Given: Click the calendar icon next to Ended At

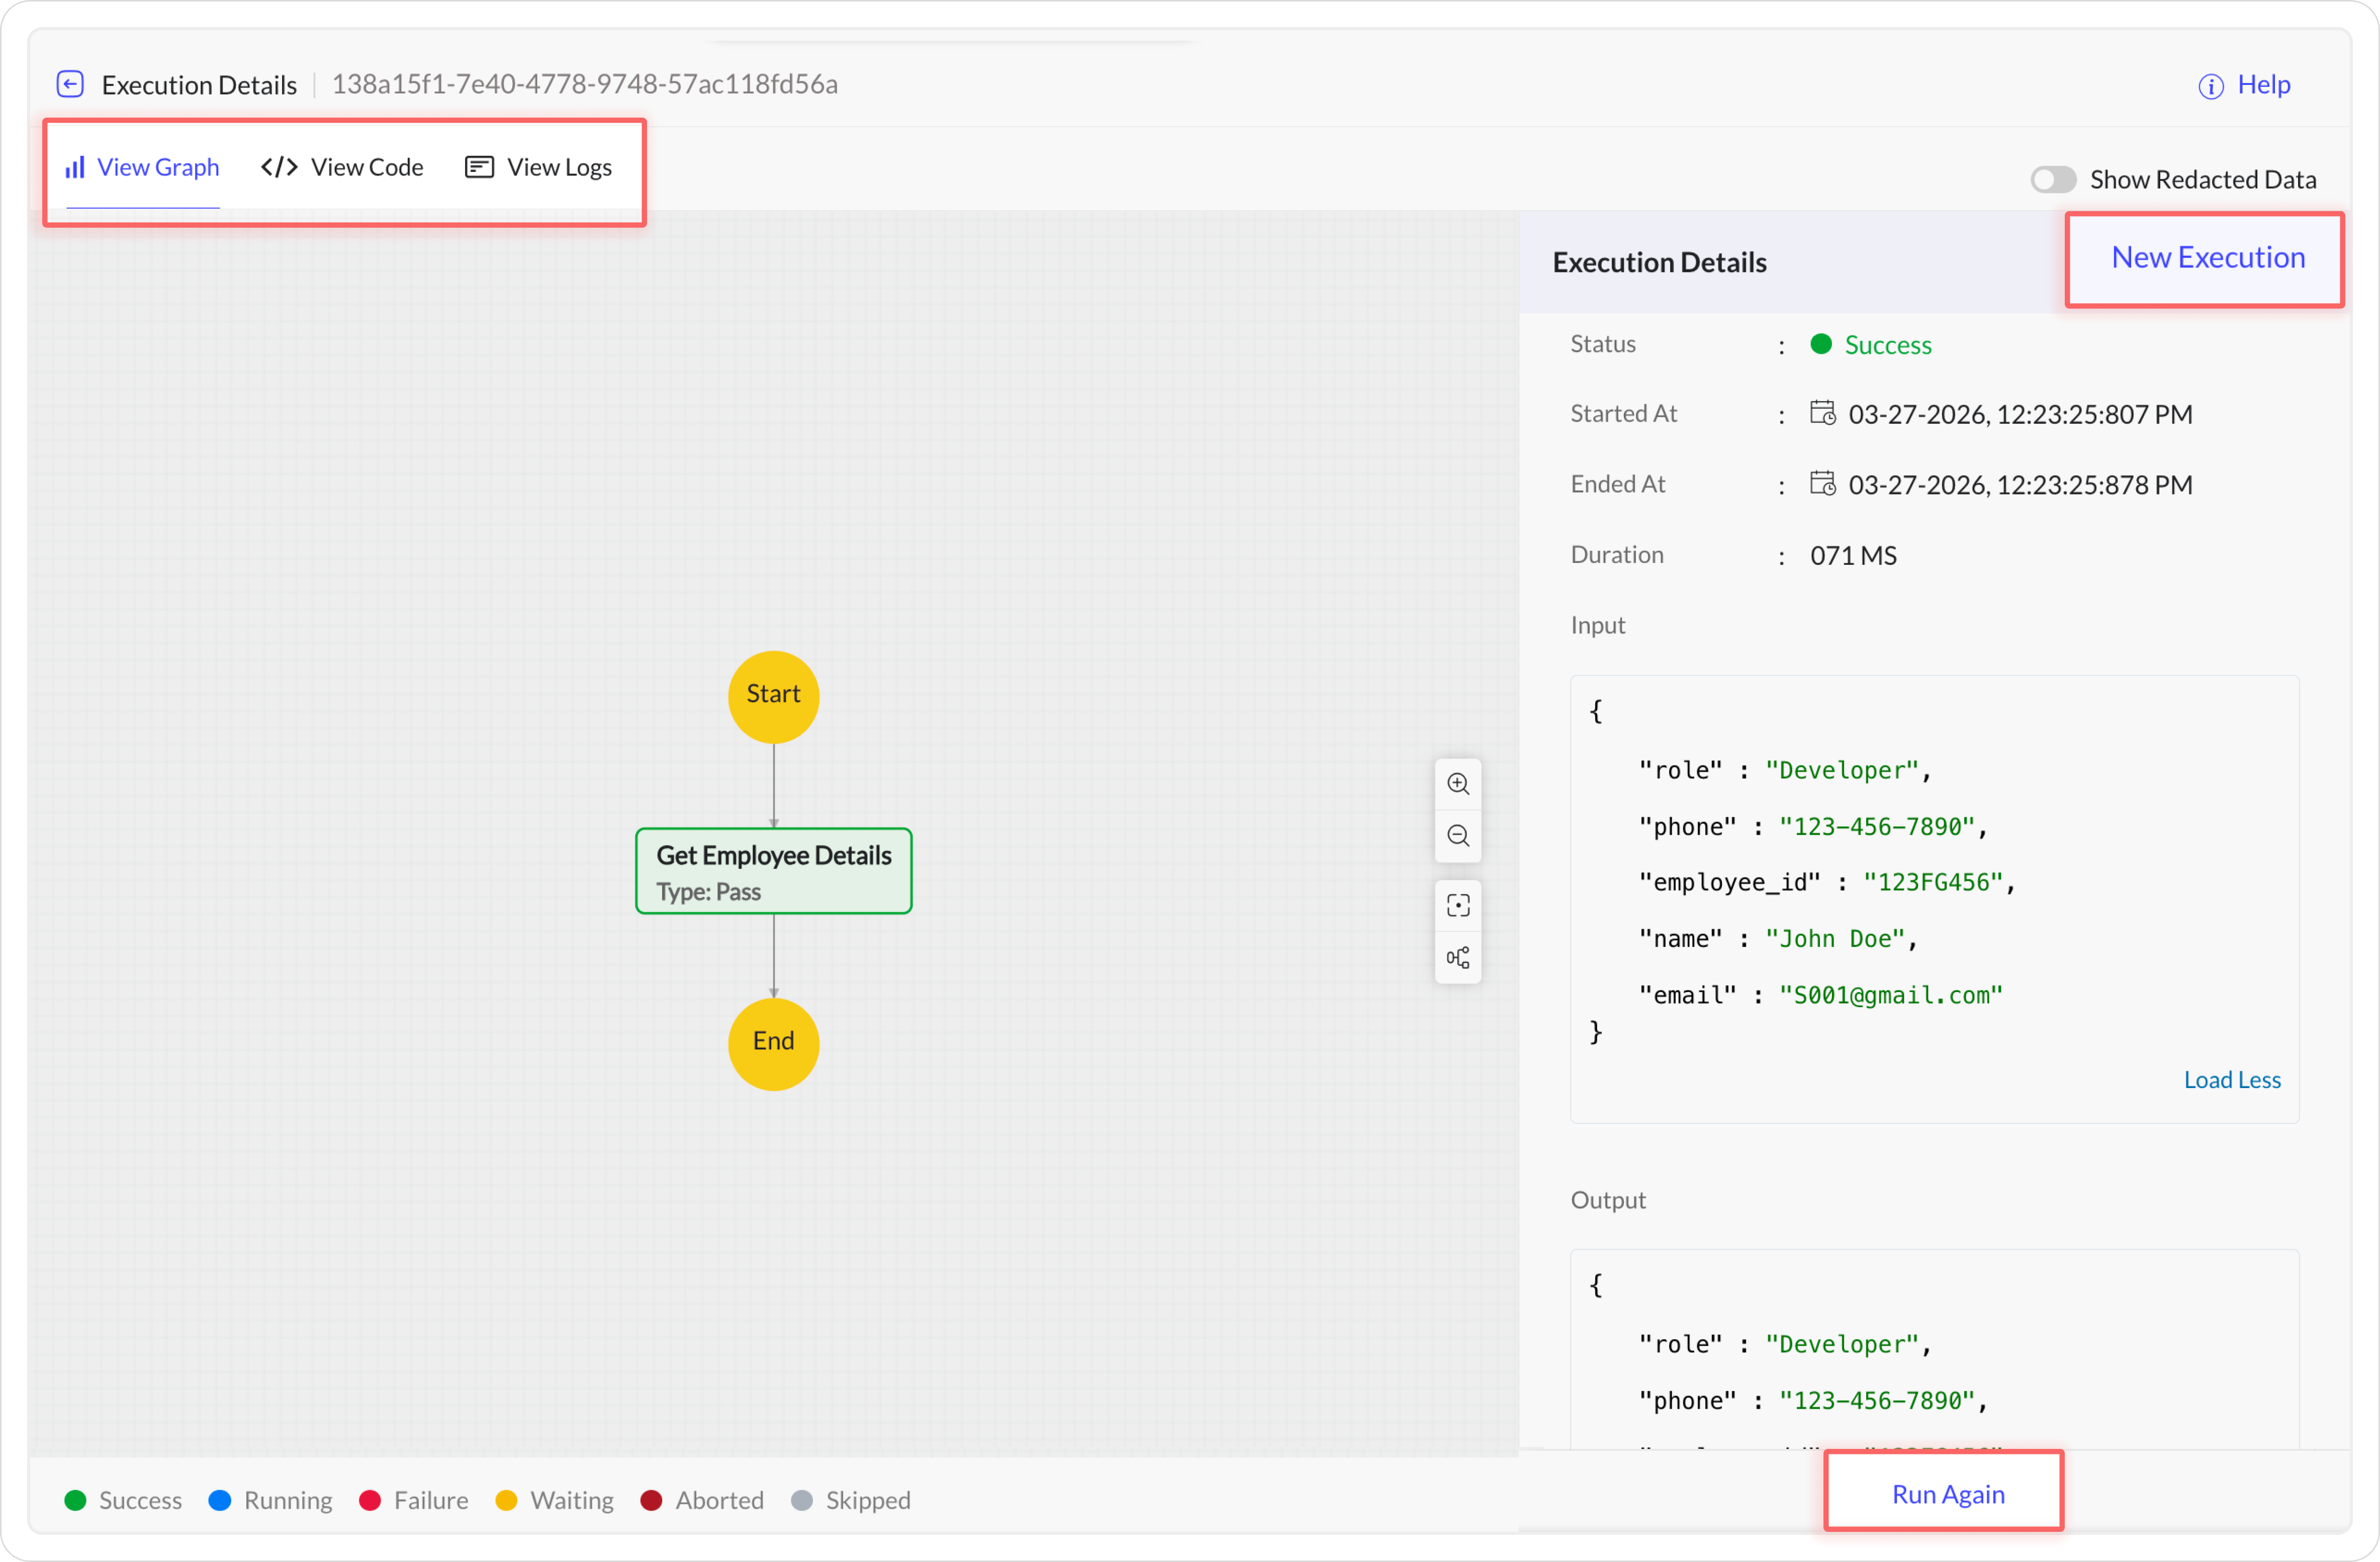Looking at the screenshot, I should tap(1822, 483).
